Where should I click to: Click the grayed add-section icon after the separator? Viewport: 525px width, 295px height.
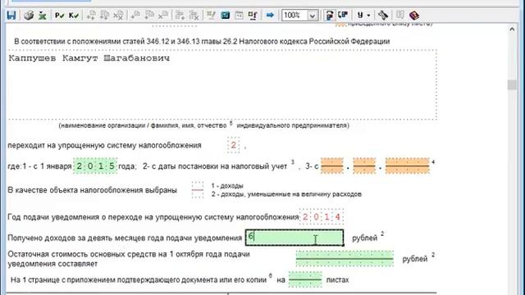pyautogui.click(x=135, y=15)
